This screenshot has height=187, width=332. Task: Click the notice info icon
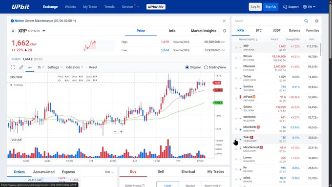[12, 21]
